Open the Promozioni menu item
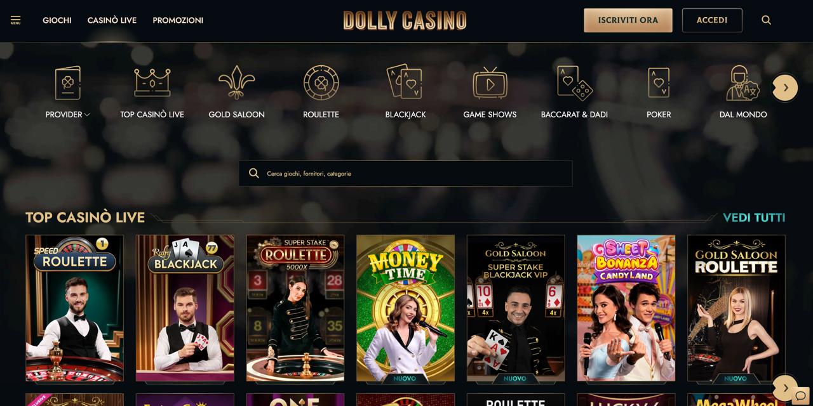Image resolution: width=813 pixels, height=406 pixels. coord(178,20)
